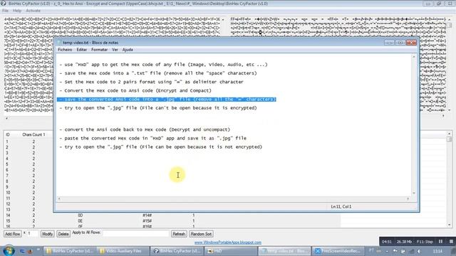Switch to FreeScreenVideoRecorder taskbar item
The image size is (456, 256).
(338, 251)
